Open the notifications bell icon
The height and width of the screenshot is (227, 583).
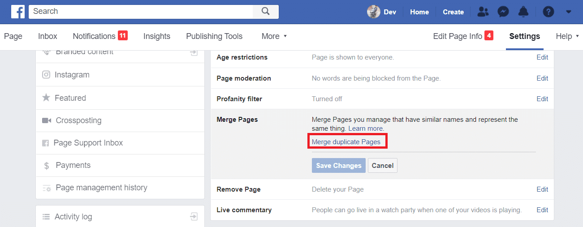coord(523,12)
